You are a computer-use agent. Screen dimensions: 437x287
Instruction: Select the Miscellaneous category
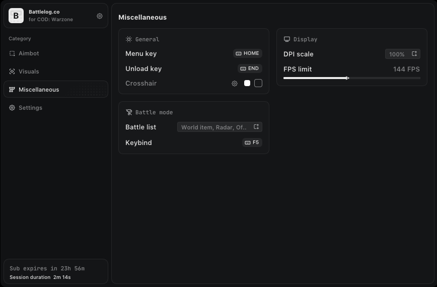click(56, 89)
